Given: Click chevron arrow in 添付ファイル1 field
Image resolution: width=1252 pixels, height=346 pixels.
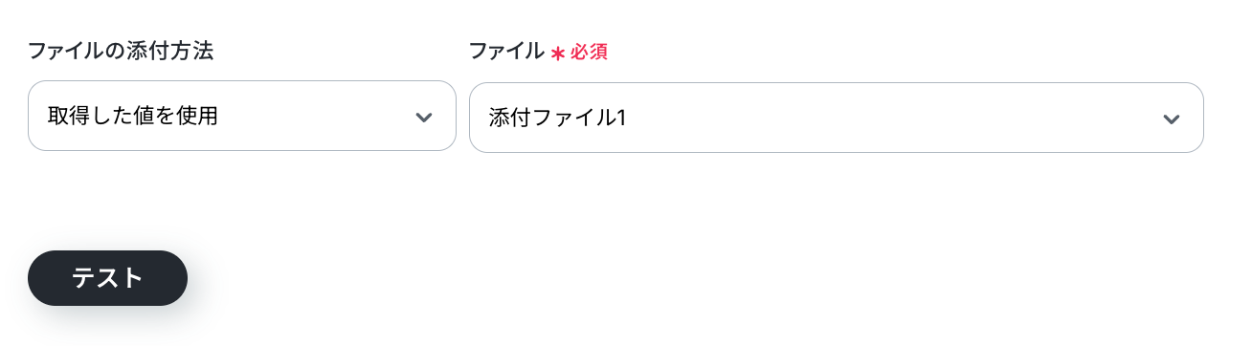Looking at the screenshot, I should [x=1171, y=119].
